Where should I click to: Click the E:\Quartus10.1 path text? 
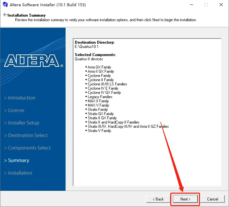(86, 47)
